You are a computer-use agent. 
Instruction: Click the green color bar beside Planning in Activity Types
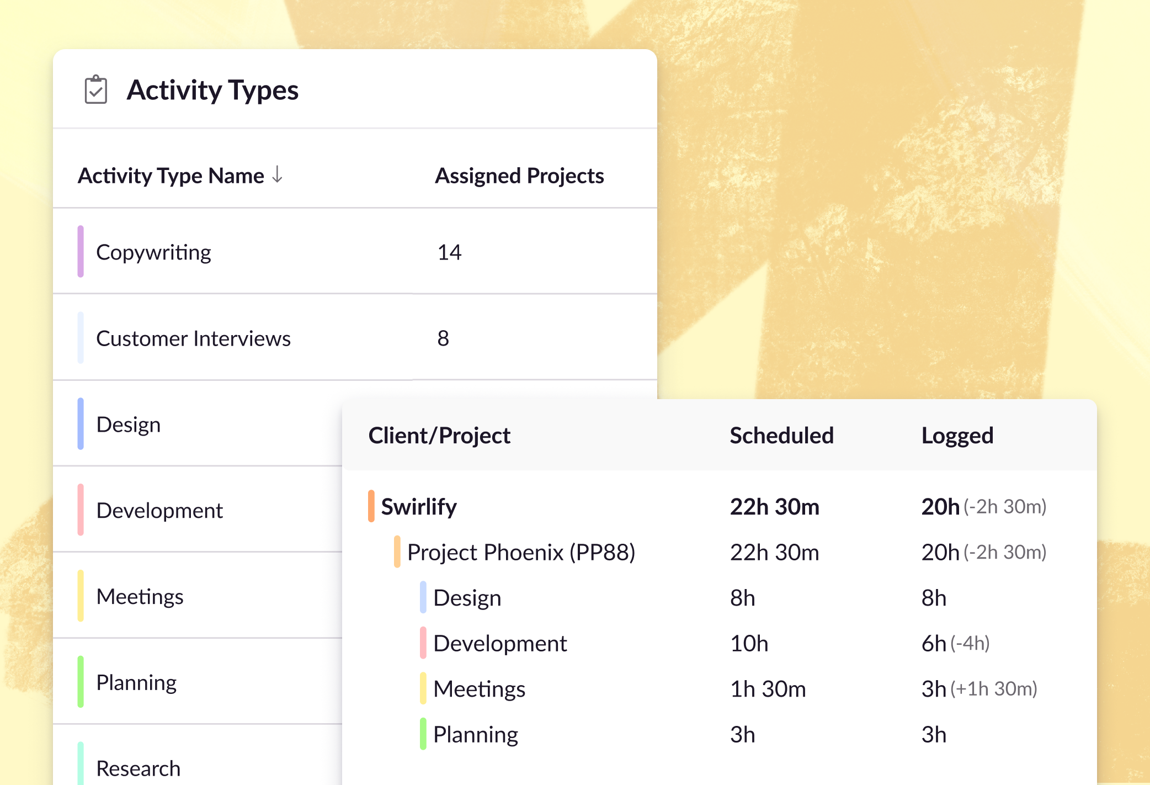81,682
